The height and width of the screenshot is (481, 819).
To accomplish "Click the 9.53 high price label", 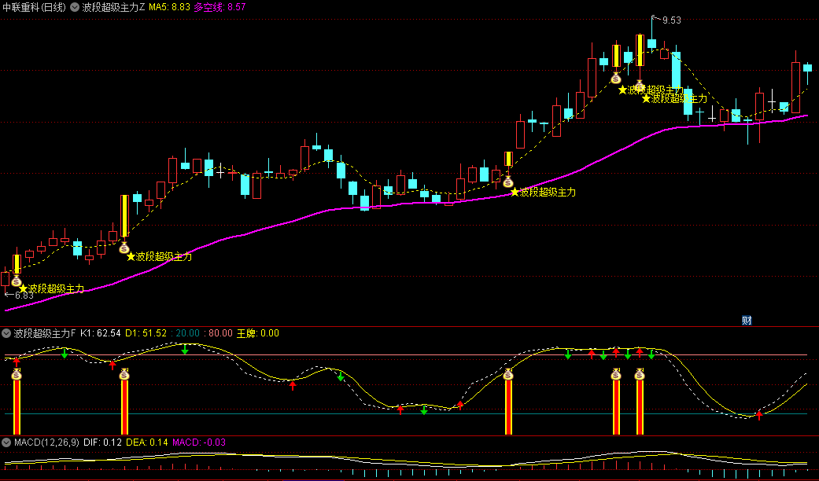I will pyautogui.click(x=672, y=20).
